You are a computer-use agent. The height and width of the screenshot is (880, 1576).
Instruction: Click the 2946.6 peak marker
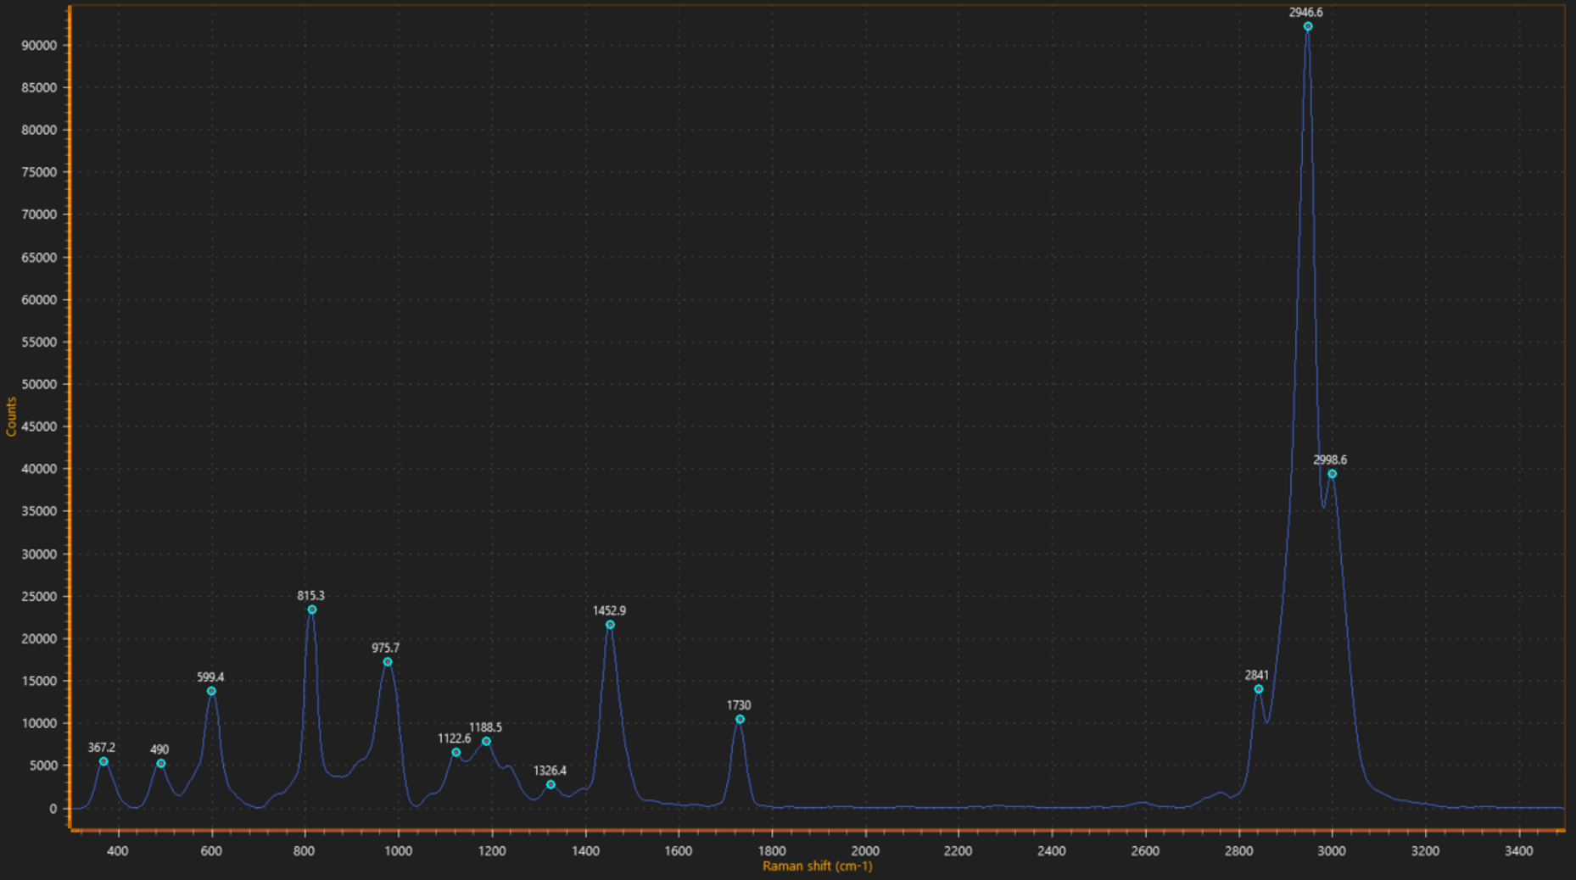point(1307,26)
